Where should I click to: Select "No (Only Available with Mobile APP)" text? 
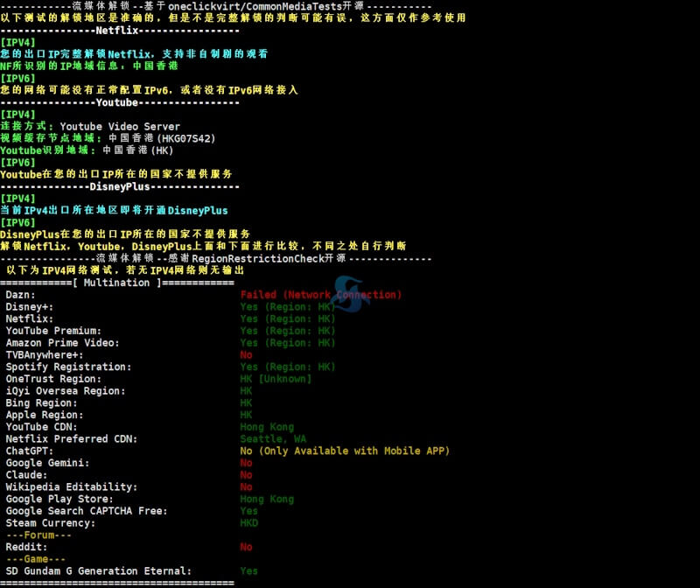[345, 451]
